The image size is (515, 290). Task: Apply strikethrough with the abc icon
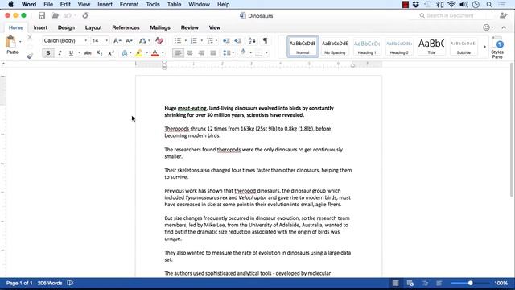click(x=88, y=53)
